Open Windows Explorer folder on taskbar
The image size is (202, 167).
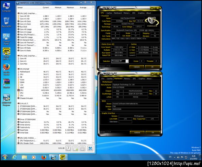pyautogui.click(x=24, y=157)
